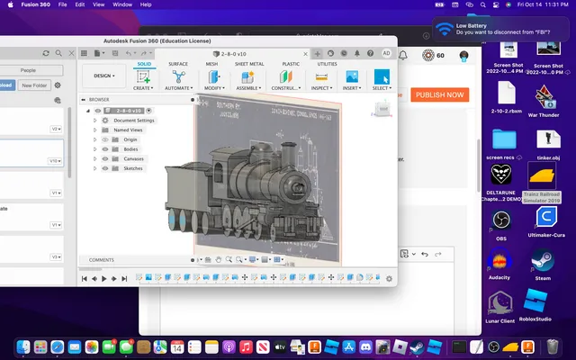Open the Create sketch tool icon
Viewport: 576px width, 360px height.
point(143,77)
